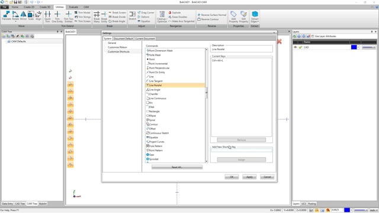
Task: Open the Evaluate ribbon tab
Action: click(x=73, y=7)
